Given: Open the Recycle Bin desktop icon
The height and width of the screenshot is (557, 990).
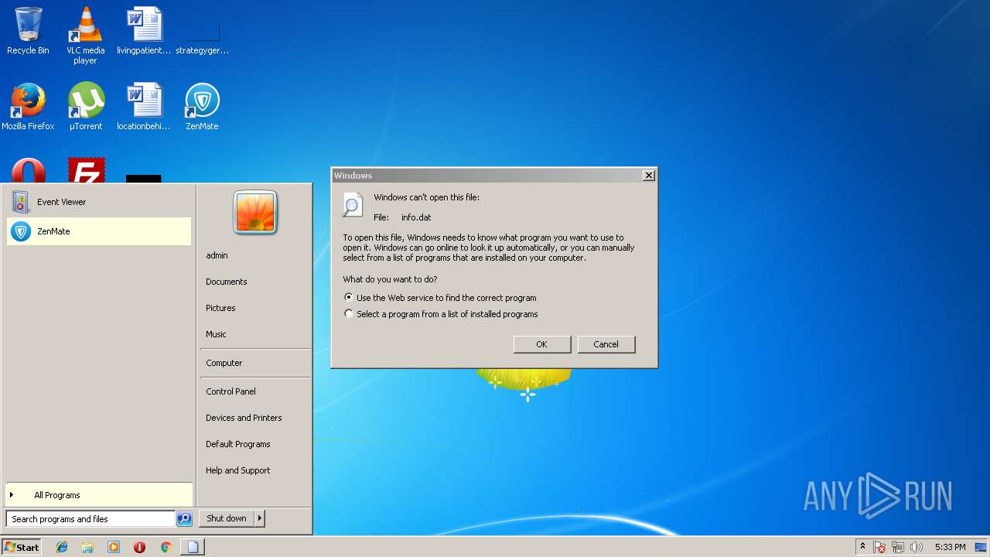Looking at the screenshot, I should pos(28,31).
